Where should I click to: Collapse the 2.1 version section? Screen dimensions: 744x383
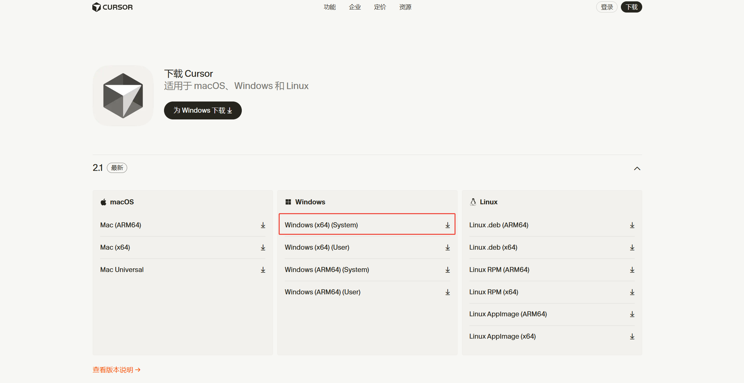point(637,168)
